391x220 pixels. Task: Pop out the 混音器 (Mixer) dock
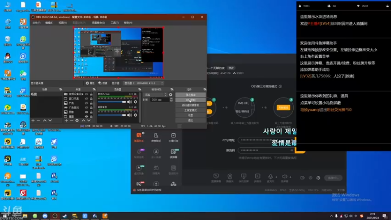(x=140, y=89)
